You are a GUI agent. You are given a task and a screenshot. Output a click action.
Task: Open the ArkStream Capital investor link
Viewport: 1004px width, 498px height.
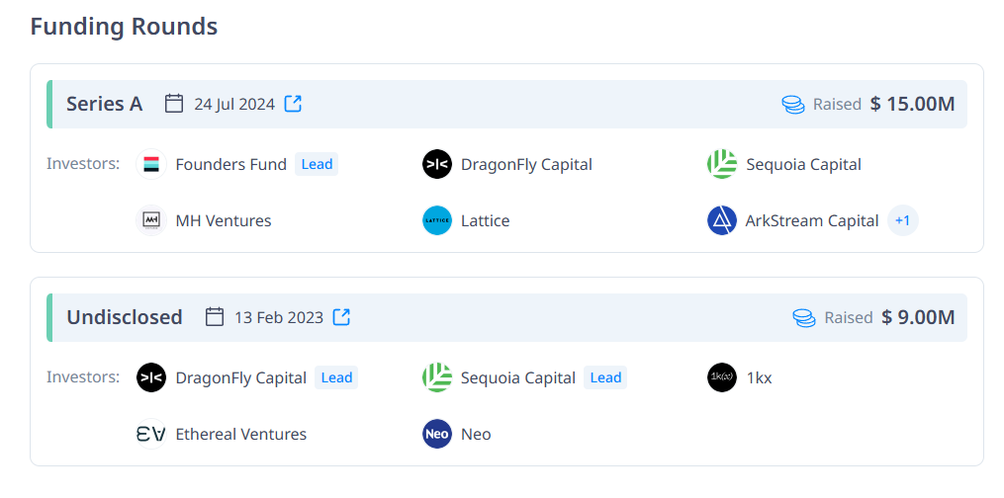point(812,221)
